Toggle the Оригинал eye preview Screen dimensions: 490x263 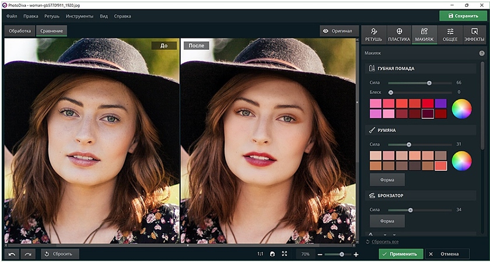pyautogui.click(x=338, y=31)
